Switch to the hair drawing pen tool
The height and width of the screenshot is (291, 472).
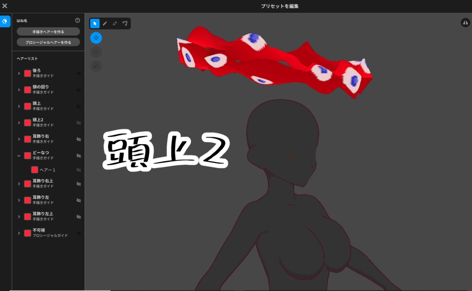[x=105, y=23]
